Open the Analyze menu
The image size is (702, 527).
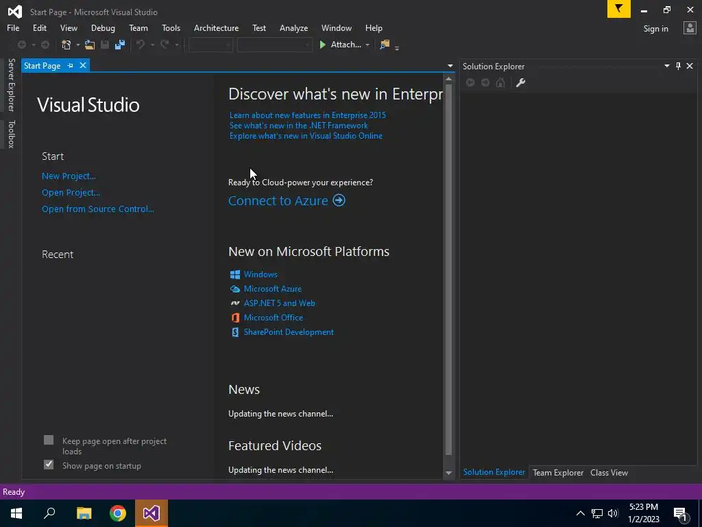point(293,27)
